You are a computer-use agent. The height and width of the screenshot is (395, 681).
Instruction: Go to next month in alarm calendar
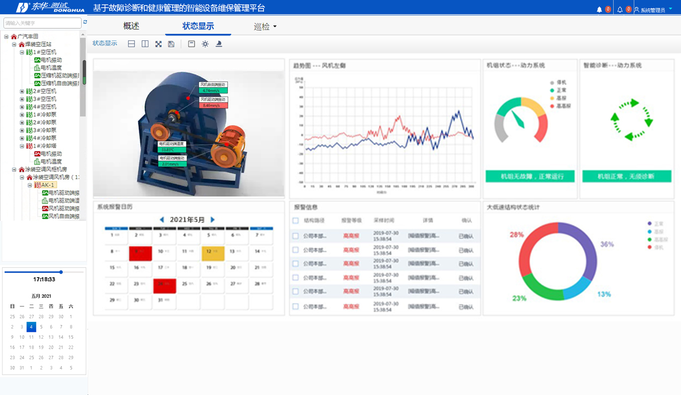(x=213, y=219)
